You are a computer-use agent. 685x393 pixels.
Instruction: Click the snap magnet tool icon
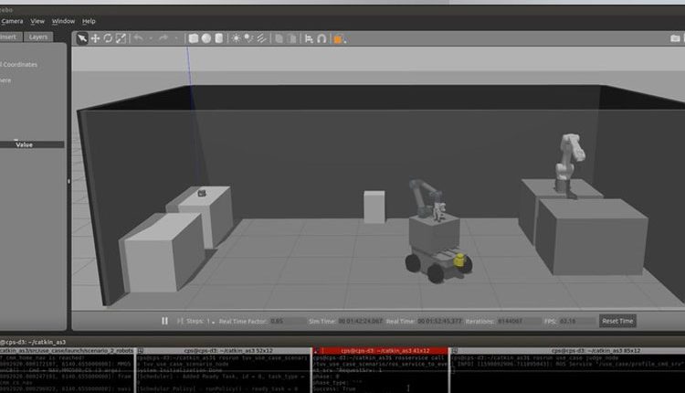[321, 38]
